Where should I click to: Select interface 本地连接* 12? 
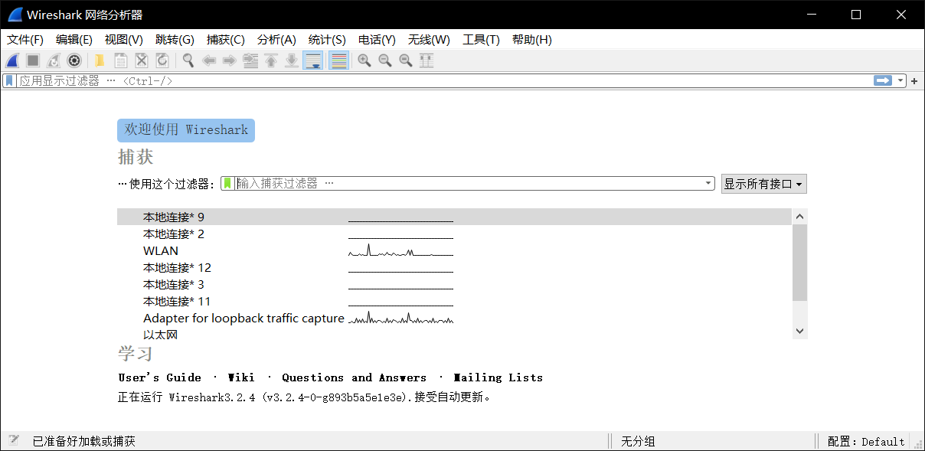tap(454, 268)
